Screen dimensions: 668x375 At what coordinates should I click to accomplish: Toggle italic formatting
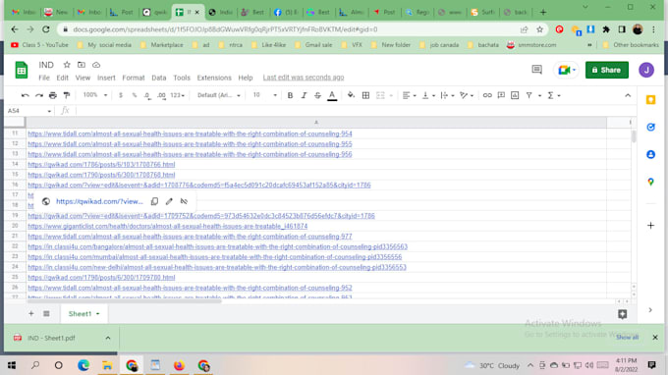pyautogui.click(x=304, y=95)
